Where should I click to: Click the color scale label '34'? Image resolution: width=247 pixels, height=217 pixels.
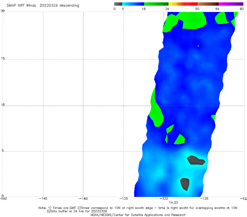[167, 9]
